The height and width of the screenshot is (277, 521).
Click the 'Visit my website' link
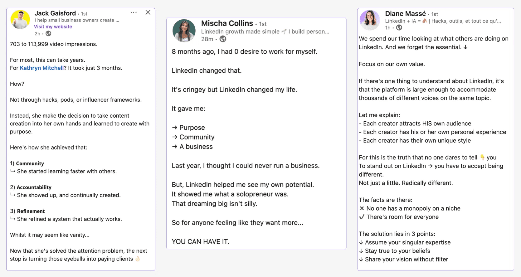tap(53, 27)
